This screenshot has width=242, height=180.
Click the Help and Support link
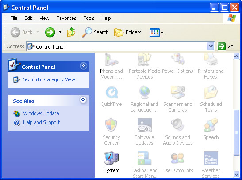[x=41, y=122]
